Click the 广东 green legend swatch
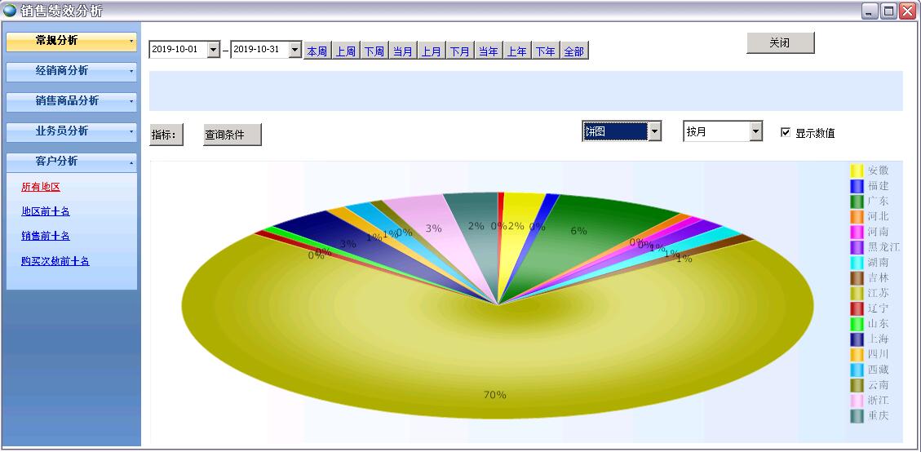Screen dimensions: 921x452 click(x=857, y=201)
